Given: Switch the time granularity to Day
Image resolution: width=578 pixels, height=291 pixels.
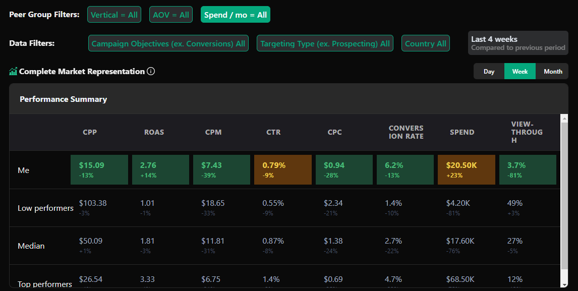Looking at the screenshot, I should (489, 72).
